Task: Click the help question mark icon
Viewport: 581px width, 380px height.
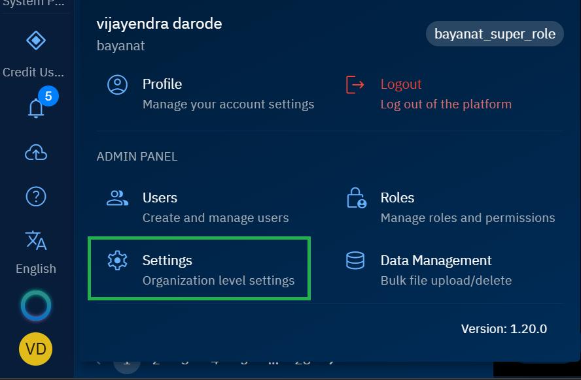Action: [35, 196]
